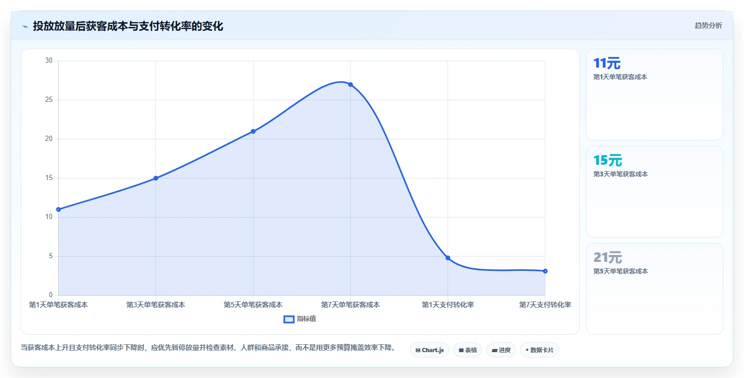Click the 第1天单笔获客成本 card caption
Image resolution: width=744 pixels, height=378 pixels.
(620, 77)
